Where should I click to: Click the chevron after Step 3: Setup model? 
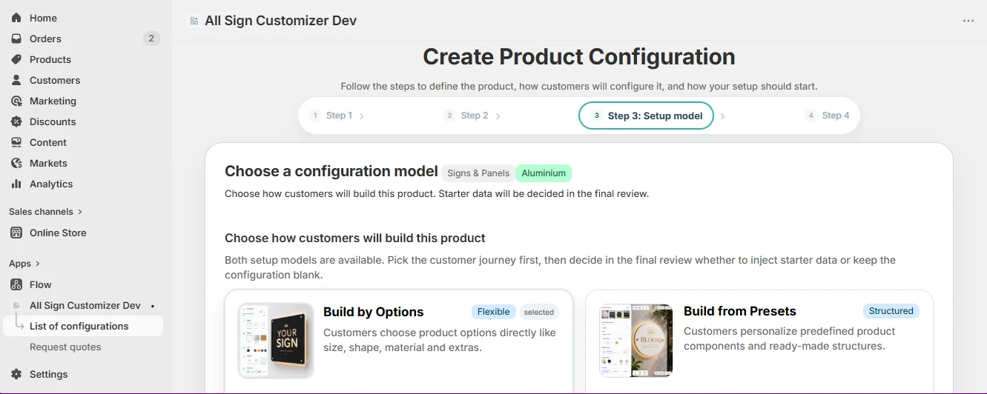click(722, 116)
